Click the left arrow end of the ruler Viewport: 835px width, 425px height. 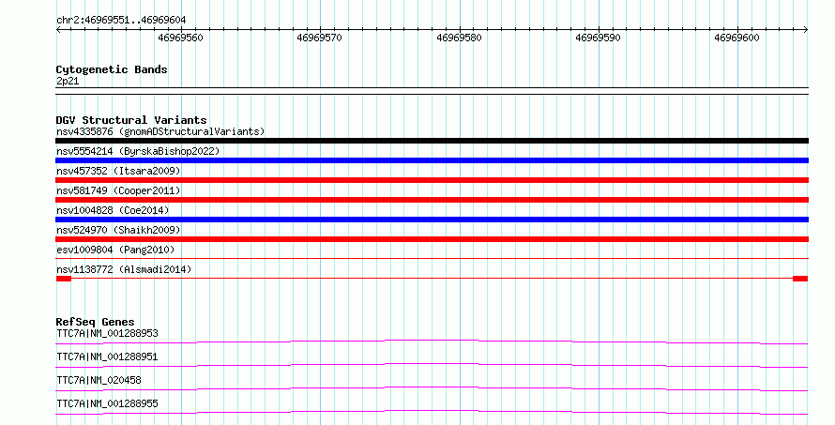coord(58,30)
